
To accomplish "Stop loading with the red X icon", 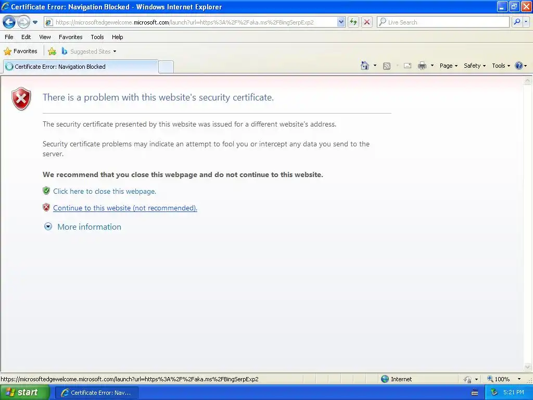I will [x=367, y=22].
